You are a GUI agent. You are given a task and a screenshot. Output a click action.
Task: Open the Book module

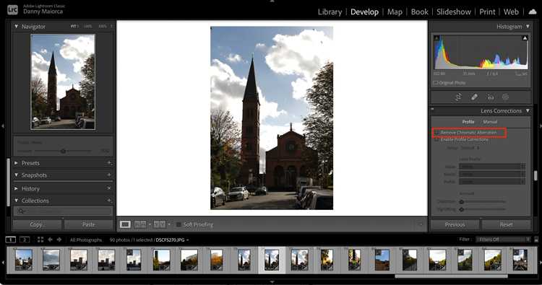(x=420, y=12)
